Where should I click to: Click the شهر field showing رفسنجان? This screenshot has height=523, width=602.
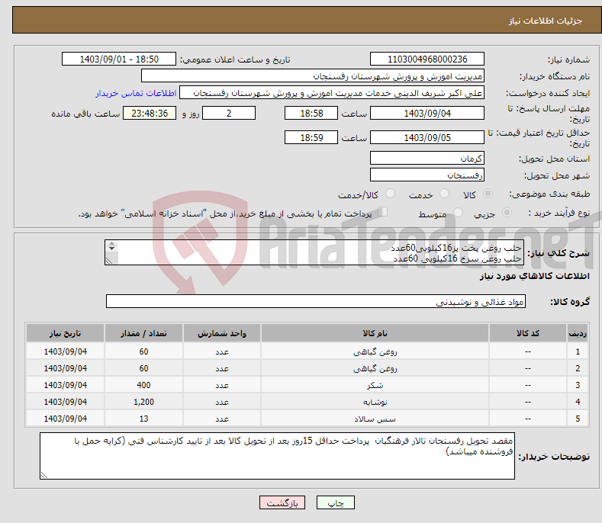[427, 175]
